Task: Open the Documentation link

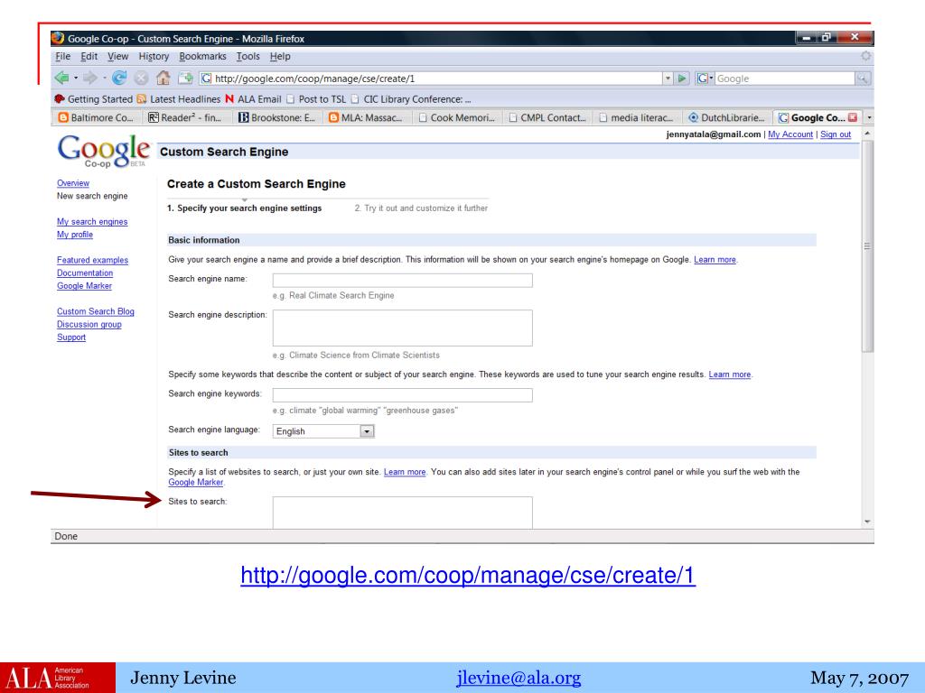Action: [85, 273]
